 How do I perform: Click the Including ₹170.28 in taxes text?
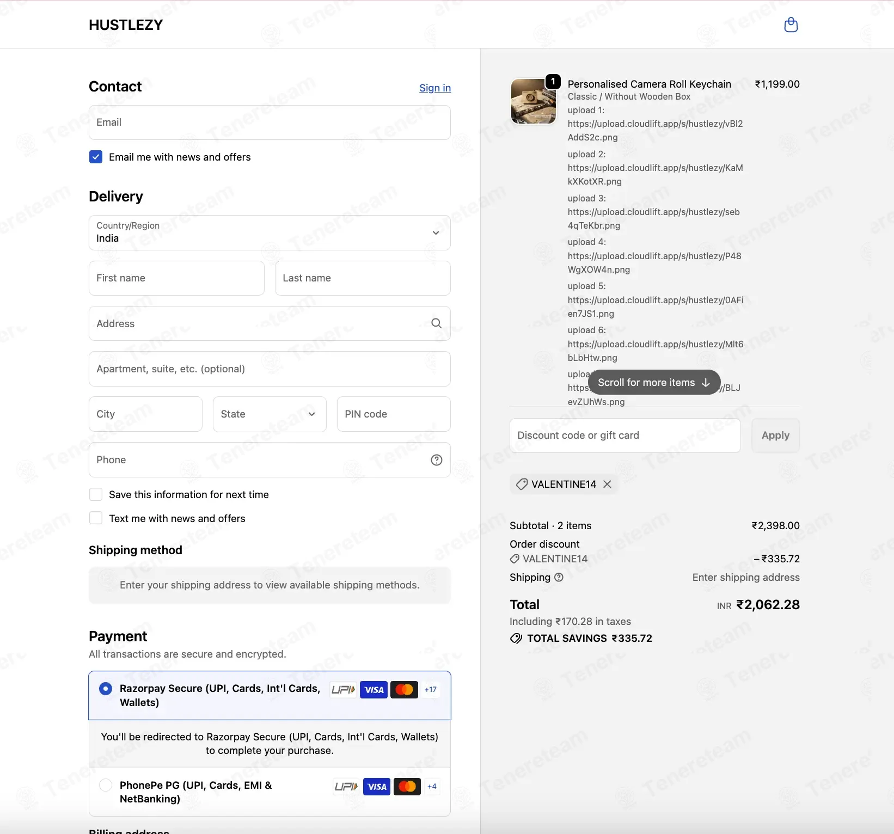(570, 622)
